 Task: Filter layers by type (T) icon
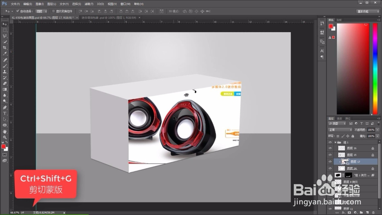(x=361, y=124)
